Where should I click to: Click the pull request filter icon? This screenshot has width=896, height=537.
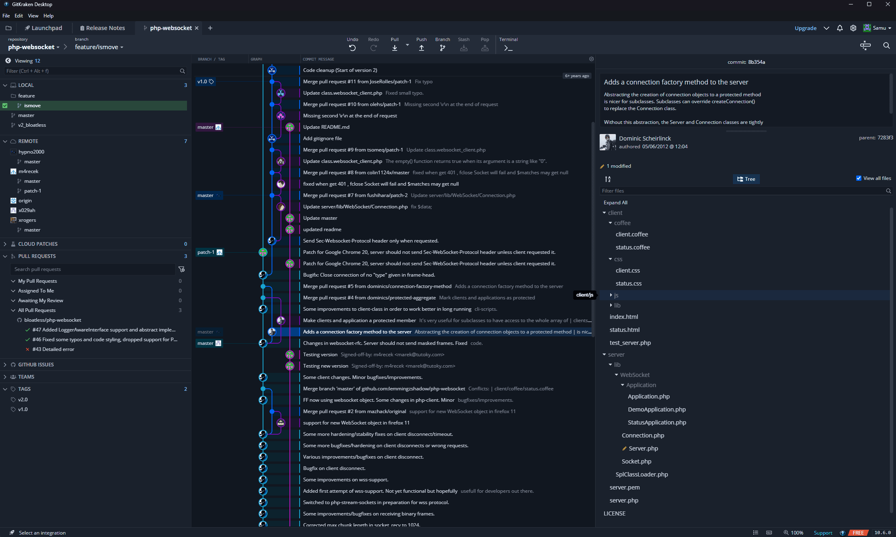(x=182, y=269)
